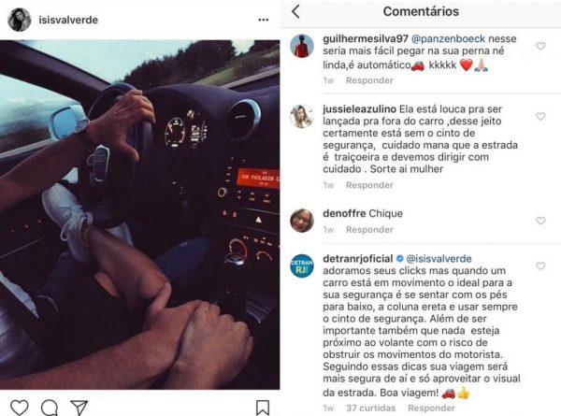The image size is (561, 416).
Task: Open isisvalverde profile picture
Action: [x=20, y=20]
